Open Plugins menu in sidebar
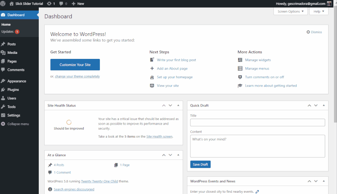This screenshot has height=194, width=337. 13,90
